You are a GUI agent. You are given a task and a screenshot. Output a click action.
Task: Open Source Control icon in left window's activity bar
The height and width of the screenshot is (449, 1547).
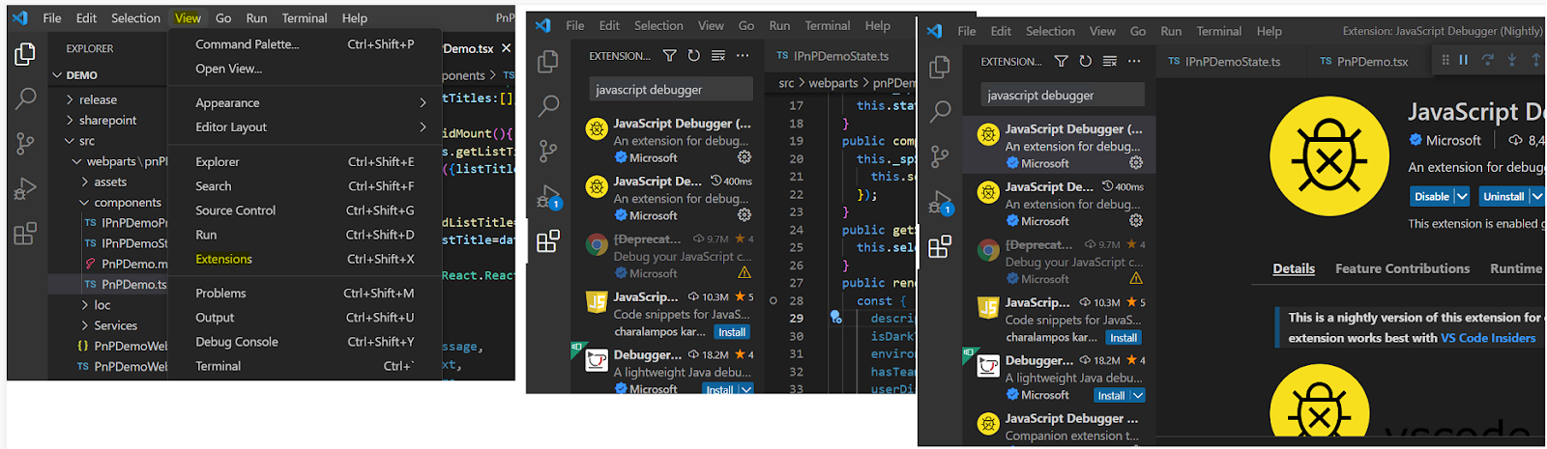coord(25,144)
